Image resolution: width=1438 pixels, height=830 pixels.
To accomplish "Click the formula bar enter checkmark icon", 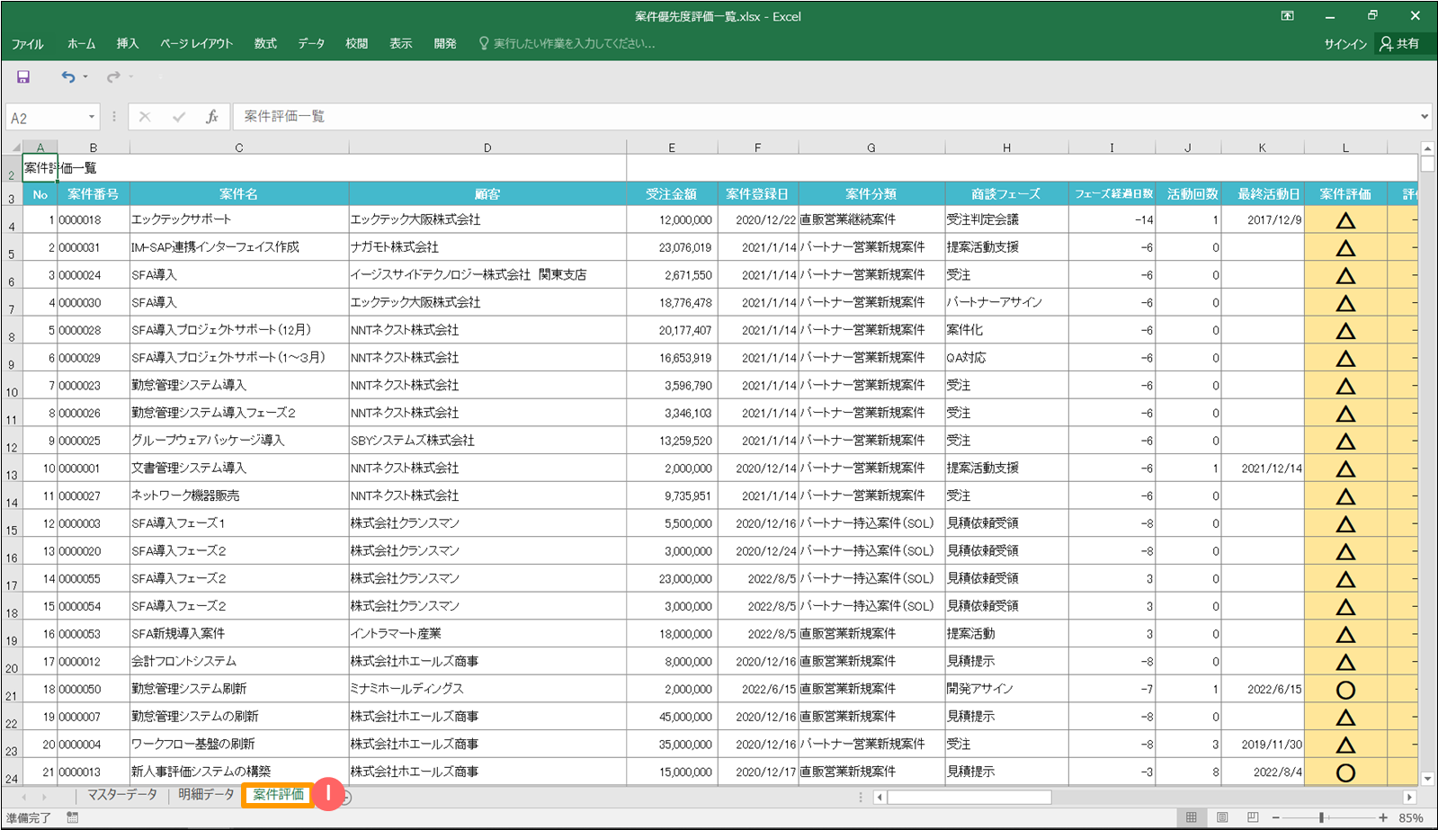I will click(x=179, y=117).
